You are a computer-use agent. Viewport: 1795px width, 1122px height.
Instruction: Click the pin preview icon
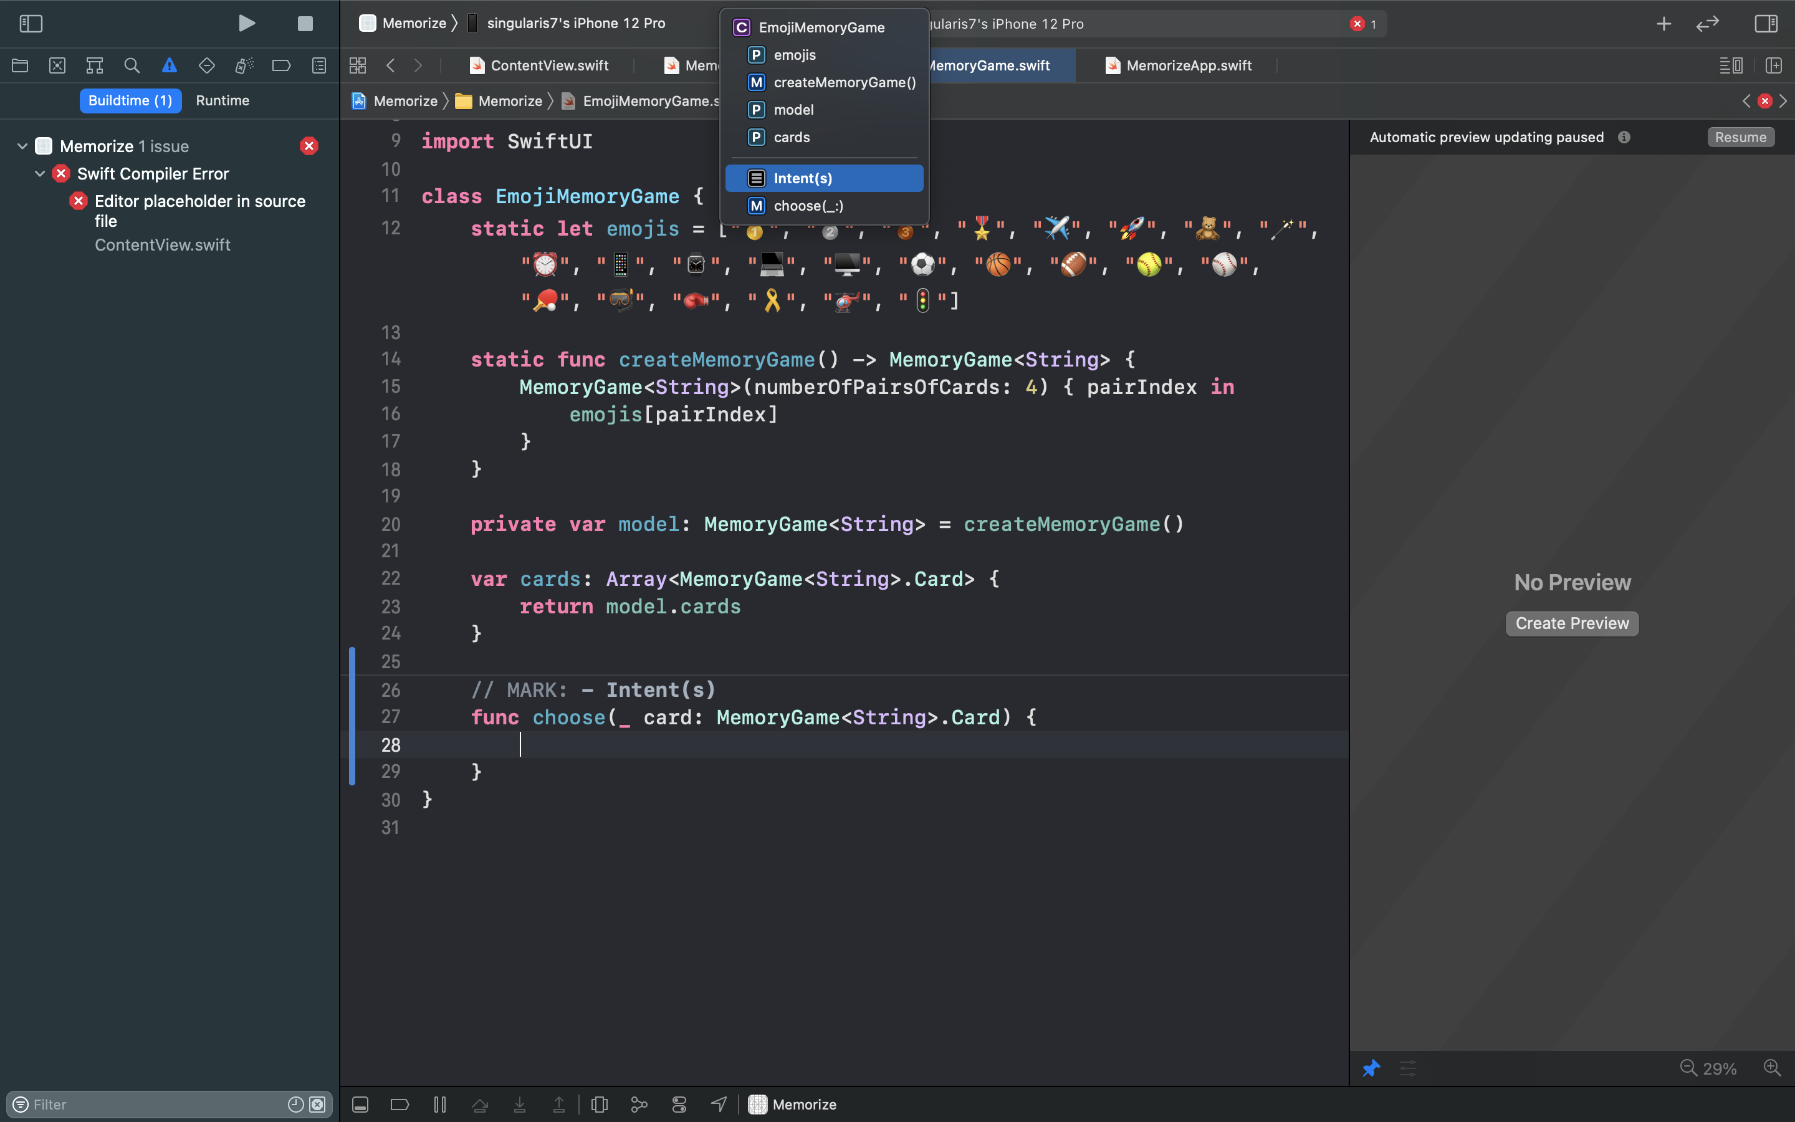pos(1371,1068)
